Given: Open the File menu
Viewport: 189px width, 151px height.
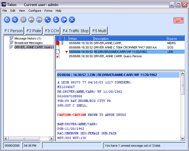Looking at the screenshot, I should [5, 11].
